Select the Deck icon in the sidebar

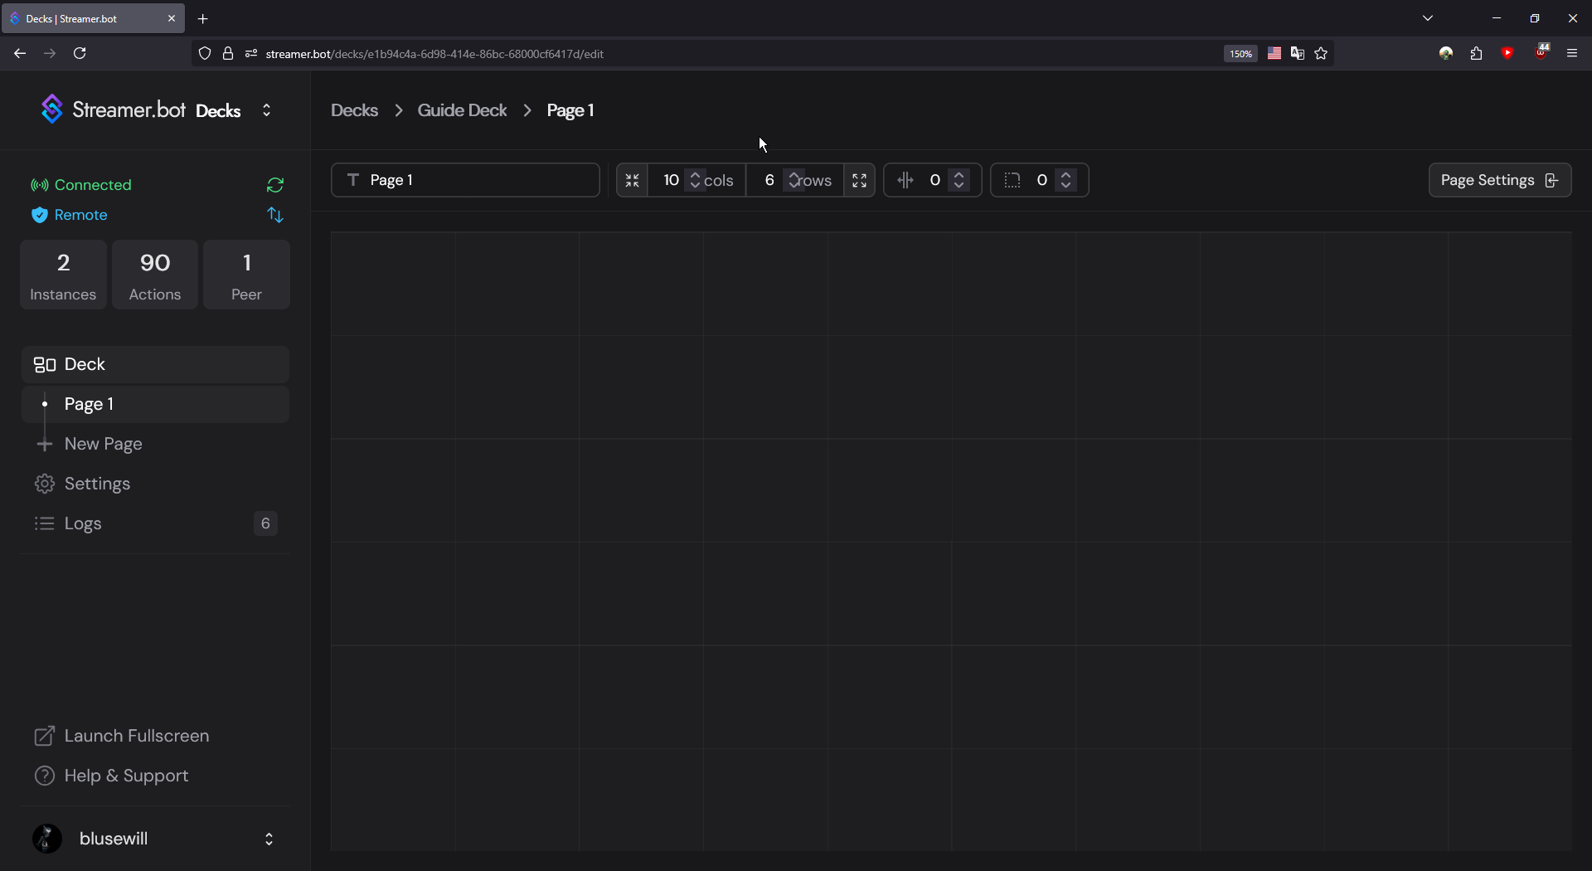click(44, 364)
